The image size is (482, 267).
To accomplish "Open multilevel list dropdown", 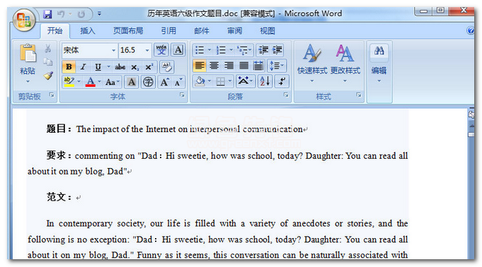I will tap(245, 49).
